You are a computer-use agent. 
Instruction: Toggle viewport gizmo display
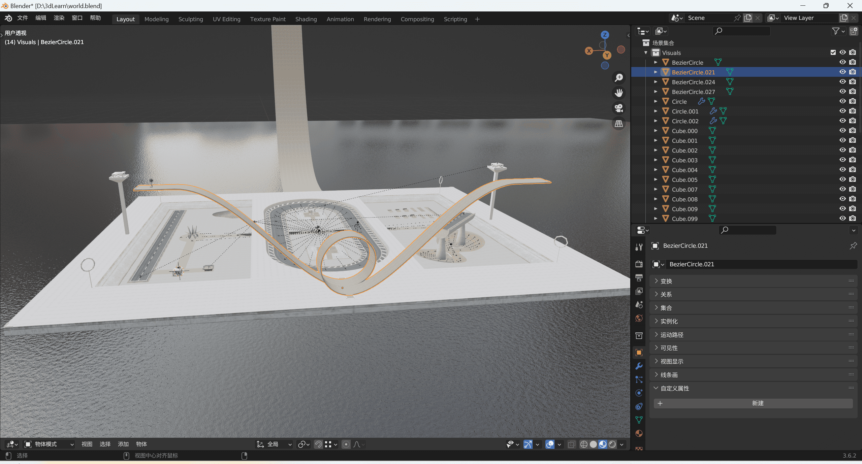pos(528,444)
